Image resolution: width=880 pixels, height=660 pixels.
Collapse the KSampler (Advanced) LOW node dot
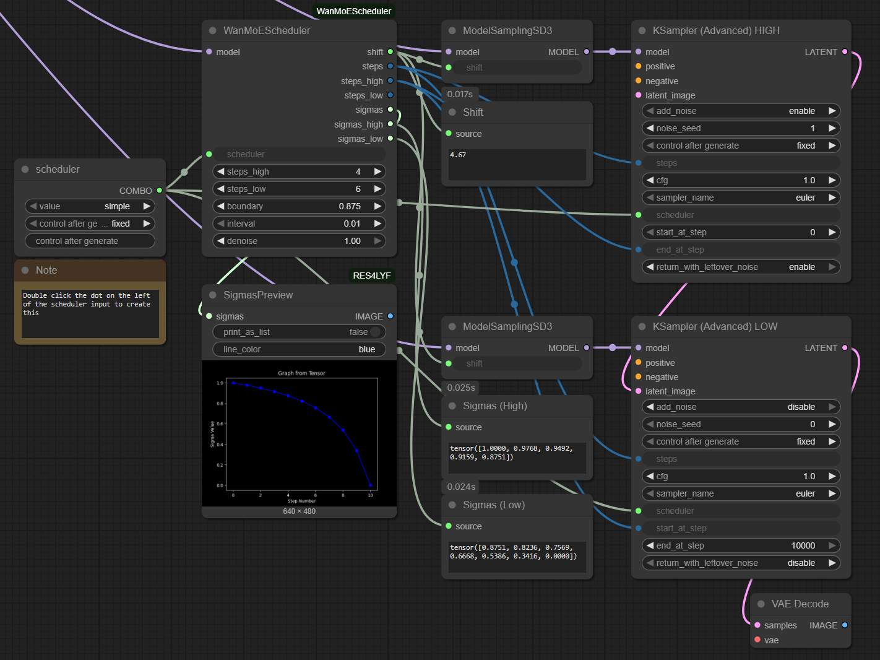coord(642,326)
